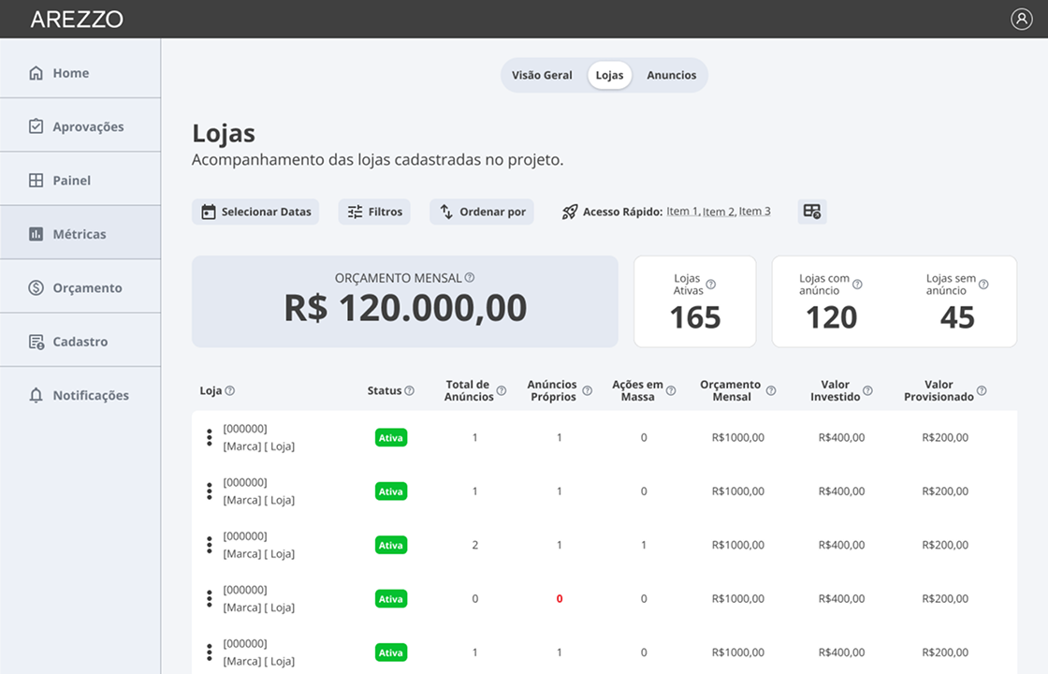Image resolution: width=1048 pixels, height=674 pixels.
Task: Open the user profile icon
Action: click(1021, 19)
